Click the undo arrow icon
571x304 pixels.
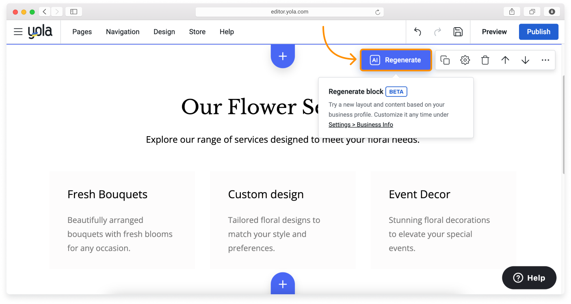click(417, 32)
